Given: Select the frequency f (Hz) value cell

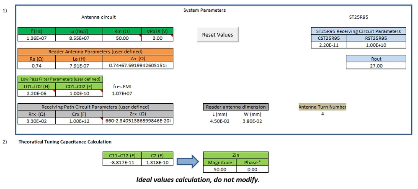Looking at the screenshot, I should click(37, 38).
